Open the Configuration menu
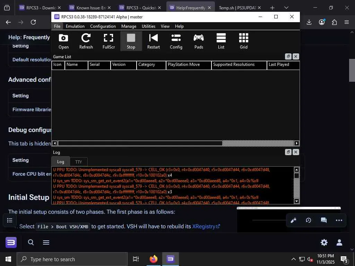 click(103, 26)
